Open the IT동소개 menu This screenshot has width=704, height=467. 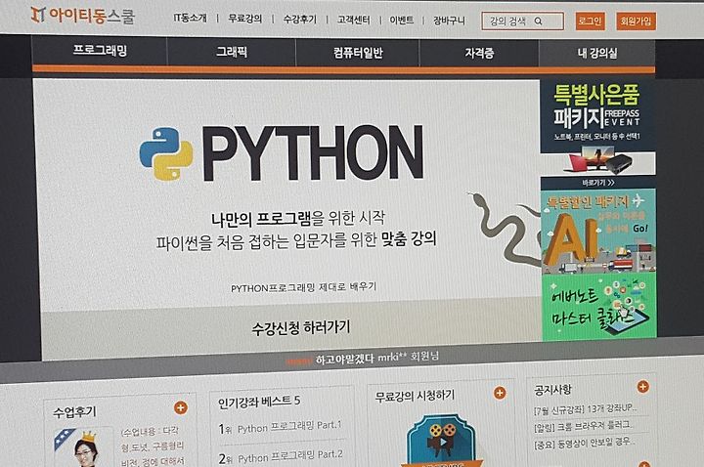[190, 18]
